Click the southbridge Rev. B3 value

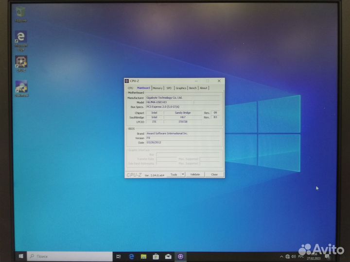(215, 117)
